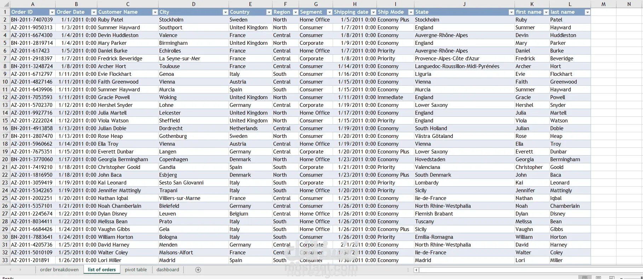Click the Hershel Snyder customer cell
This screenshot has height=279, width=643.
tap(128, 105)
